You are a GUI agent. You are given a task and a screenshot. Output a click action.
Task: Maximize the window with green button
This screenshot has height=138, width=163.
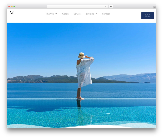[x=14, y=6]
